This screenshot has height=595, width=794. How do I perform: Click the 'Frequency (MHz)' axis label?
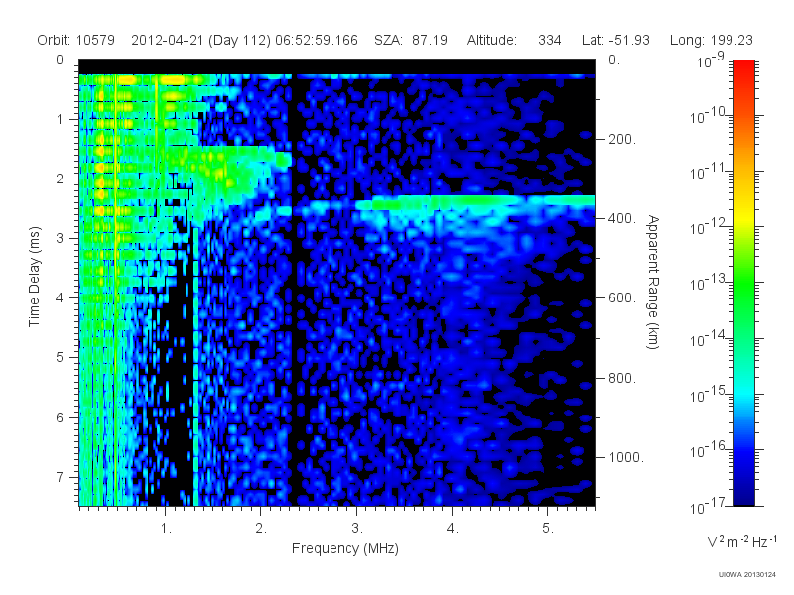tap(344, 548)
